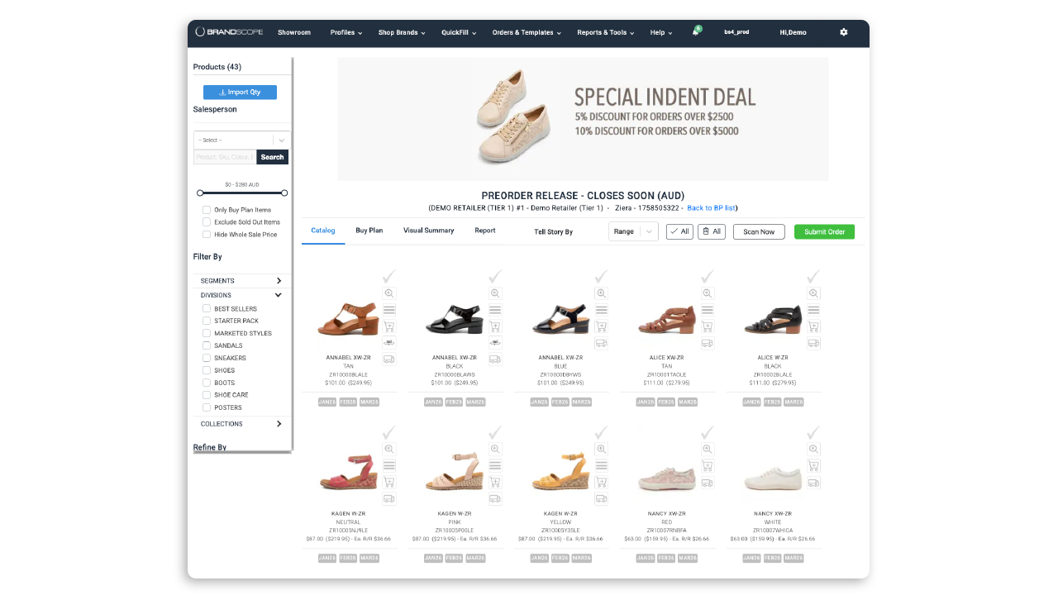
Task: Open the Salesperson Select dropdown
Action: point(241,140)
